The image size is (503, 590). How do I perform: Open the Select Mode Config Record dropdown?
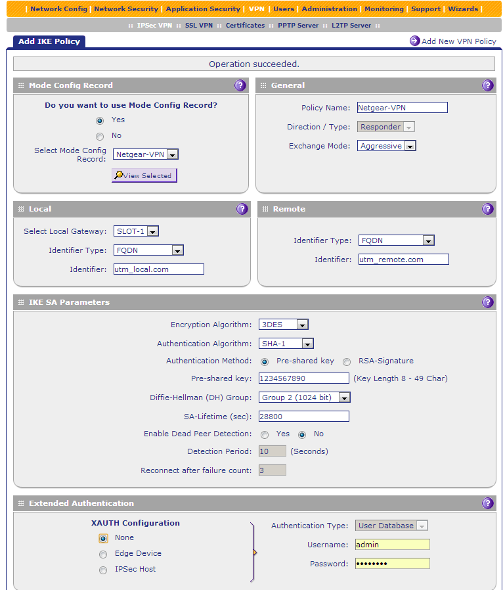(x=146, y=154)
